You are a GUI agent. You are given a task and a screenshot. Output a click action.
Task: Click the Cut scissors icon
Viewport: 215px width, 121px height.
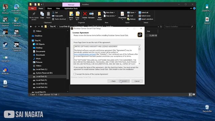[53, 12]
